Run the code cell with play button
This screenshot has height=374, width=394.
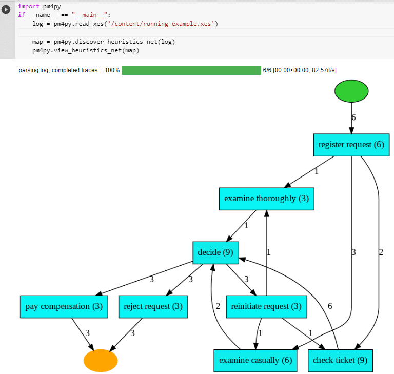pos(6,10)
